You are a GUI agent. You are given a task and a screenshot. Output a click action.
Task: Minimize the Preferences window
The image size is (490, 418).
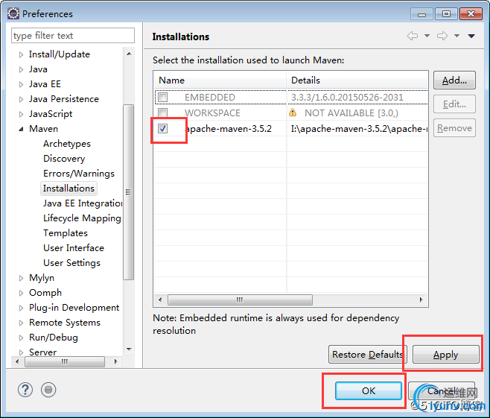click(x=422, y=13)
